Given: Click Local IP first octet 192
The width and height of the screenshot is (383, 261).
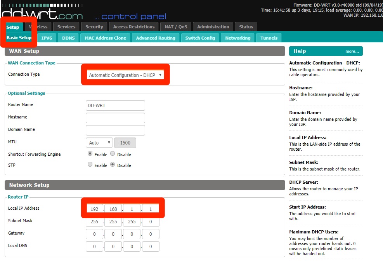Looking at the screenshot, I should [x=94, y=209].
